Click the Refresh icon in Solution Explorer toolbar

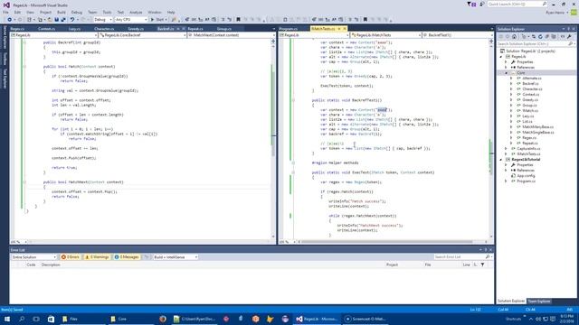coord(540,36)
